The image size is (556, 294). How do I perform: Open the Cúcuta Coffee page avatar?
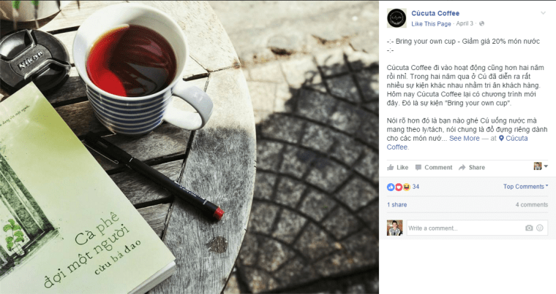397,18
